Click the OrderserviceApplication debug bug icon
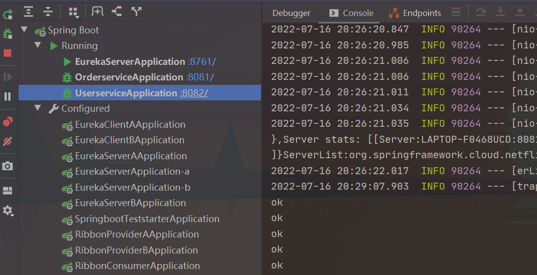 67,78
